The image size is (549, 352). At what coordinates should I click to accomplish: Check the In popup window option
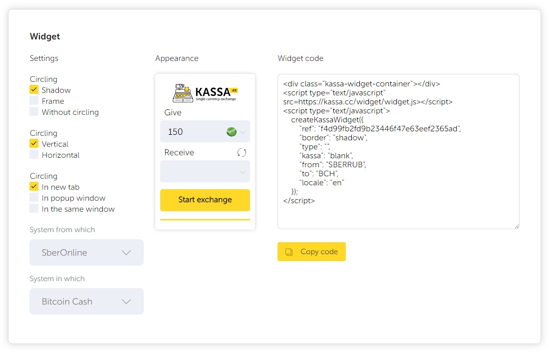click(x=34, y=198)
